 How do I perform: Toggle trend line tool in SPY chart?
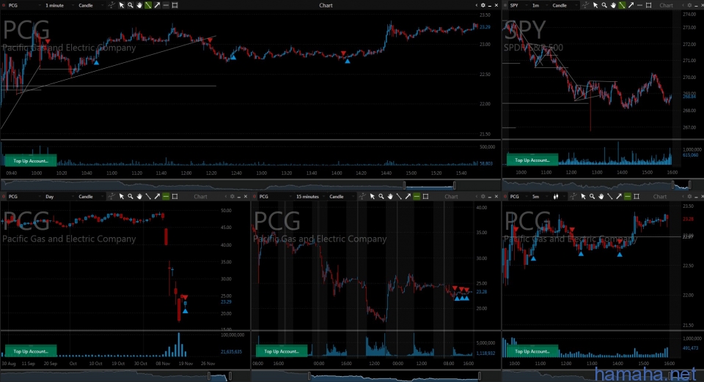tap(622, 5)
